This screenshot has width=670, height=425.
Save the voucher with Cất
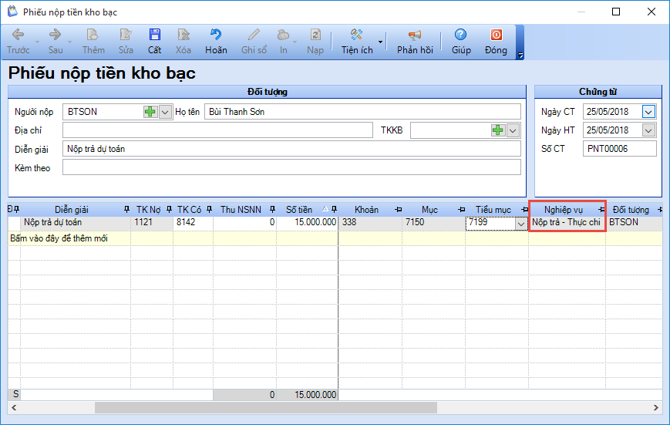[x=154, y=42]
